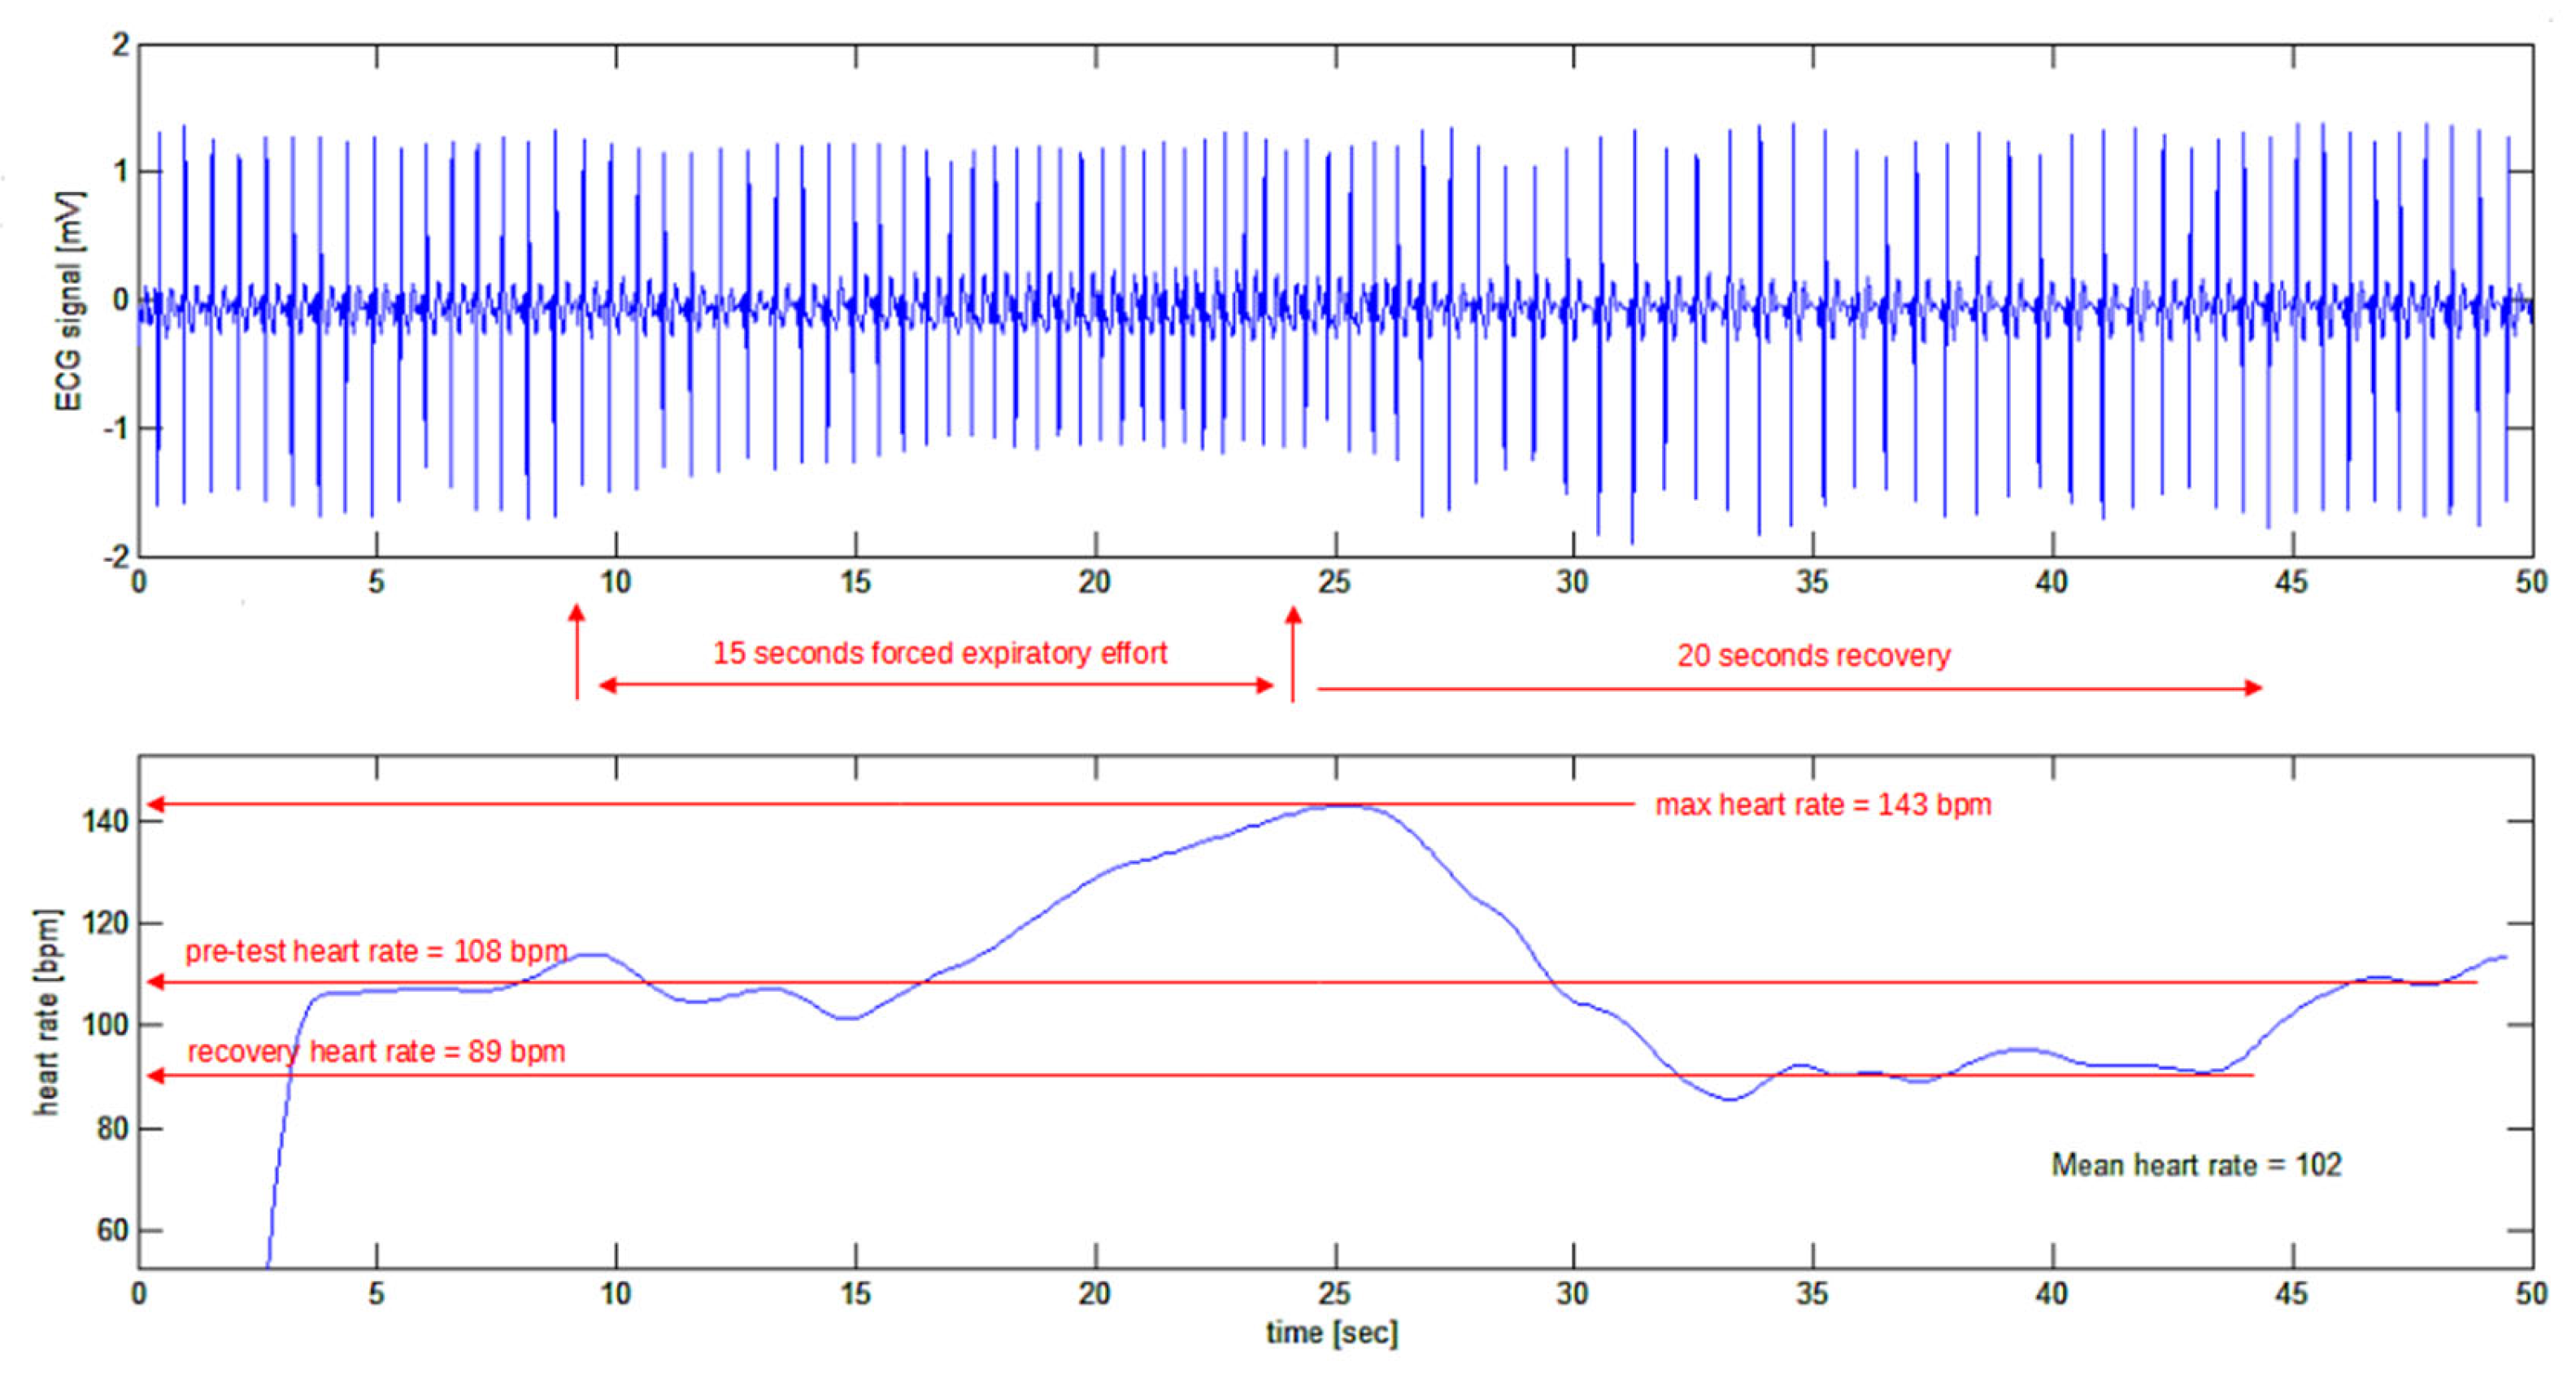Click the 140 tick on heart rate axis
Image resolution: width=2576 pixels, height=1391 pixels.
[x=106, y=822]
